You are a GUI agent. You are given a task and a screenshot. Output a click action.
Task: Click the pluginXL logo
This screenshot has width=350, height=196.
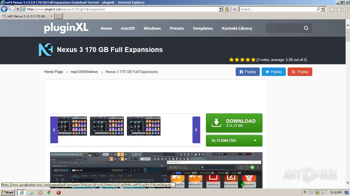click(66, 28)
